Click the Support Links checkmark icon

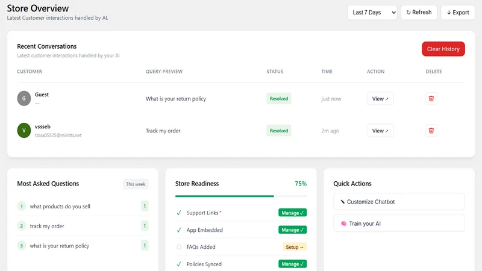[179, 213]
